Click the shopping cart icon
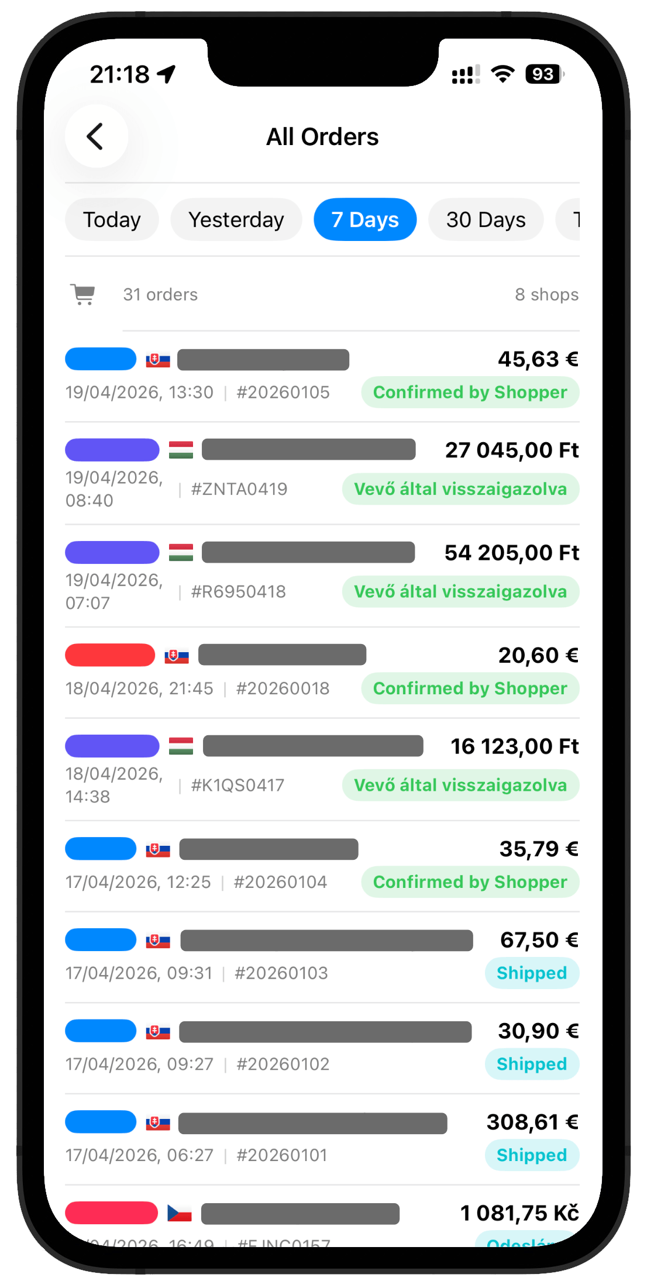 coord(83,294)
